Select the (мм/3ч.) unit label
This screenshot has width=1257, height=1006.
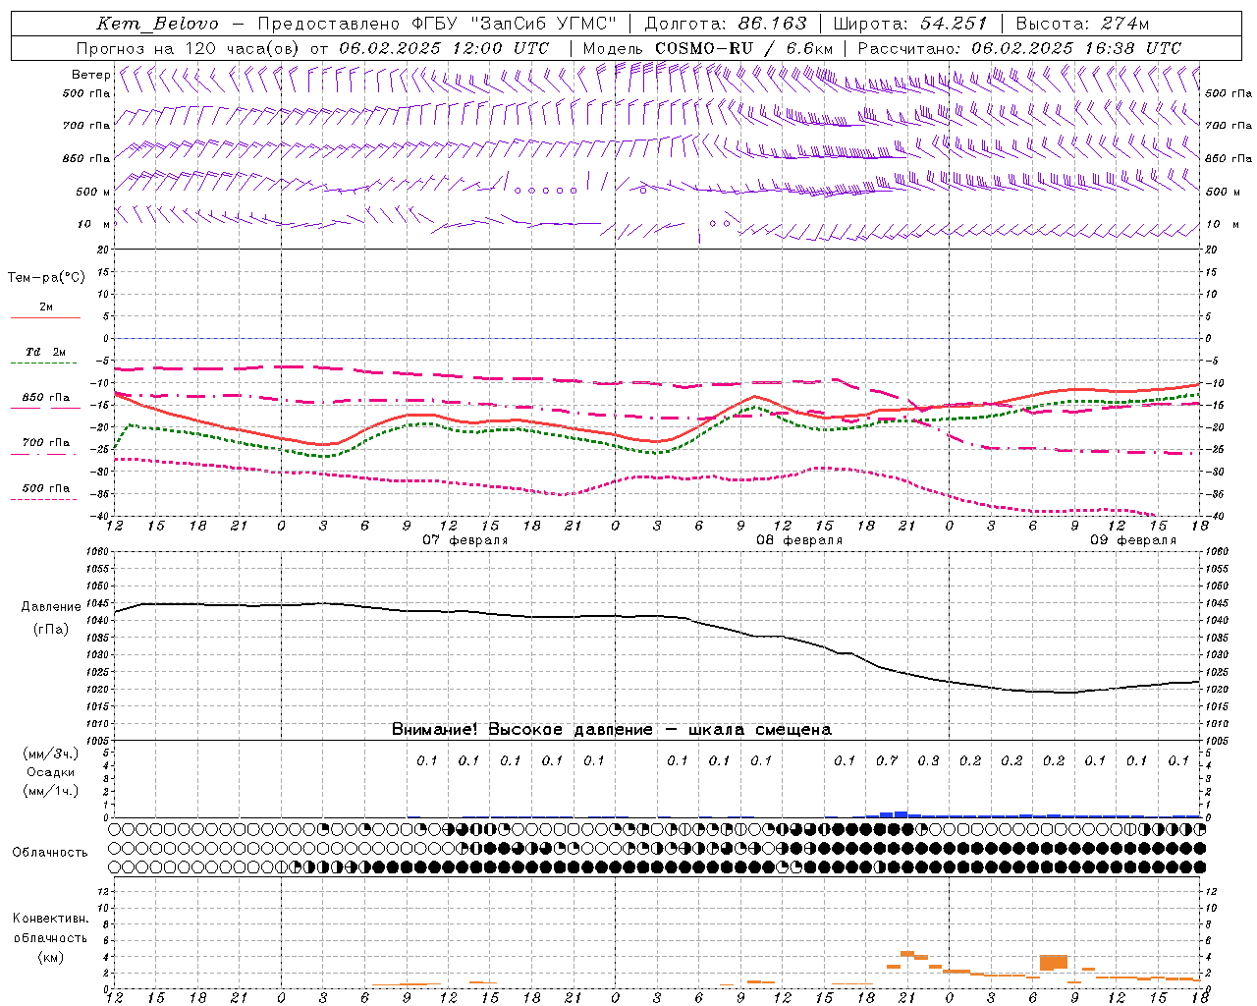(50, 754)
